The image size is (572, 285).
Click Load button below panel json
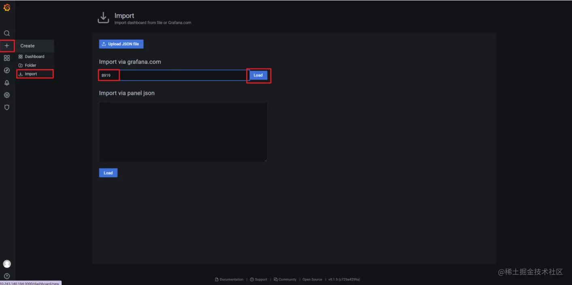click(x=108, y=173)
